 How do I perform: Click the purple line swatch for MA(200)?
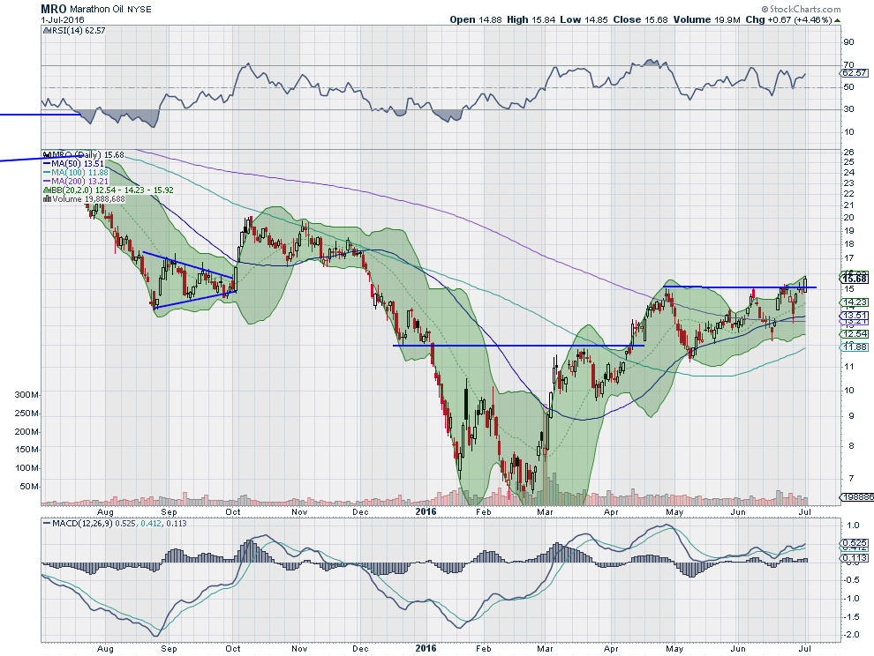[x=47, y=182]
